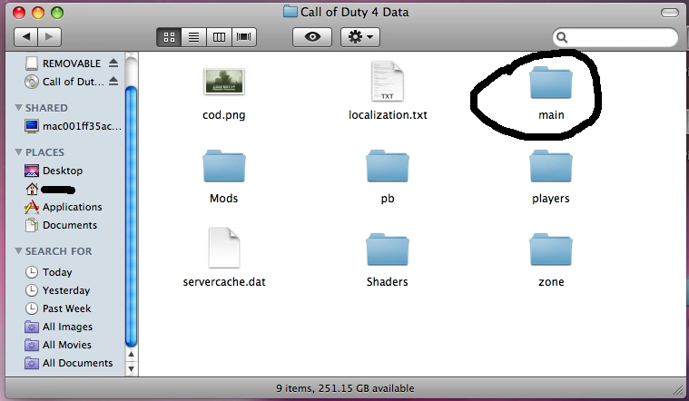Collapse the SHARED sidebar section
Image resolution: width=689 pixels, height=401 pixels.
(x=18, y=108)
